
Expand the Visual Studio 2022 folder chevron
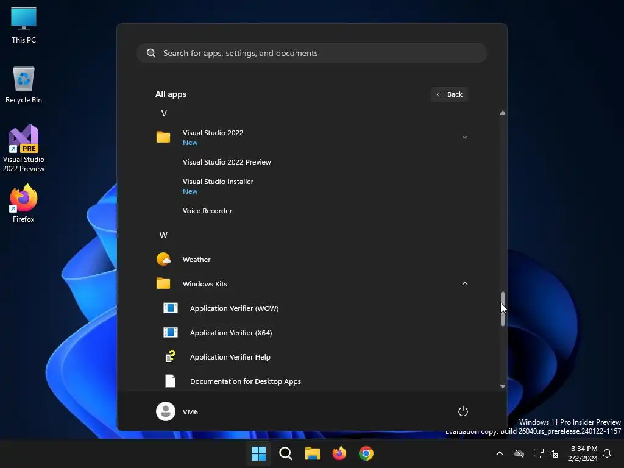point(464,137)
